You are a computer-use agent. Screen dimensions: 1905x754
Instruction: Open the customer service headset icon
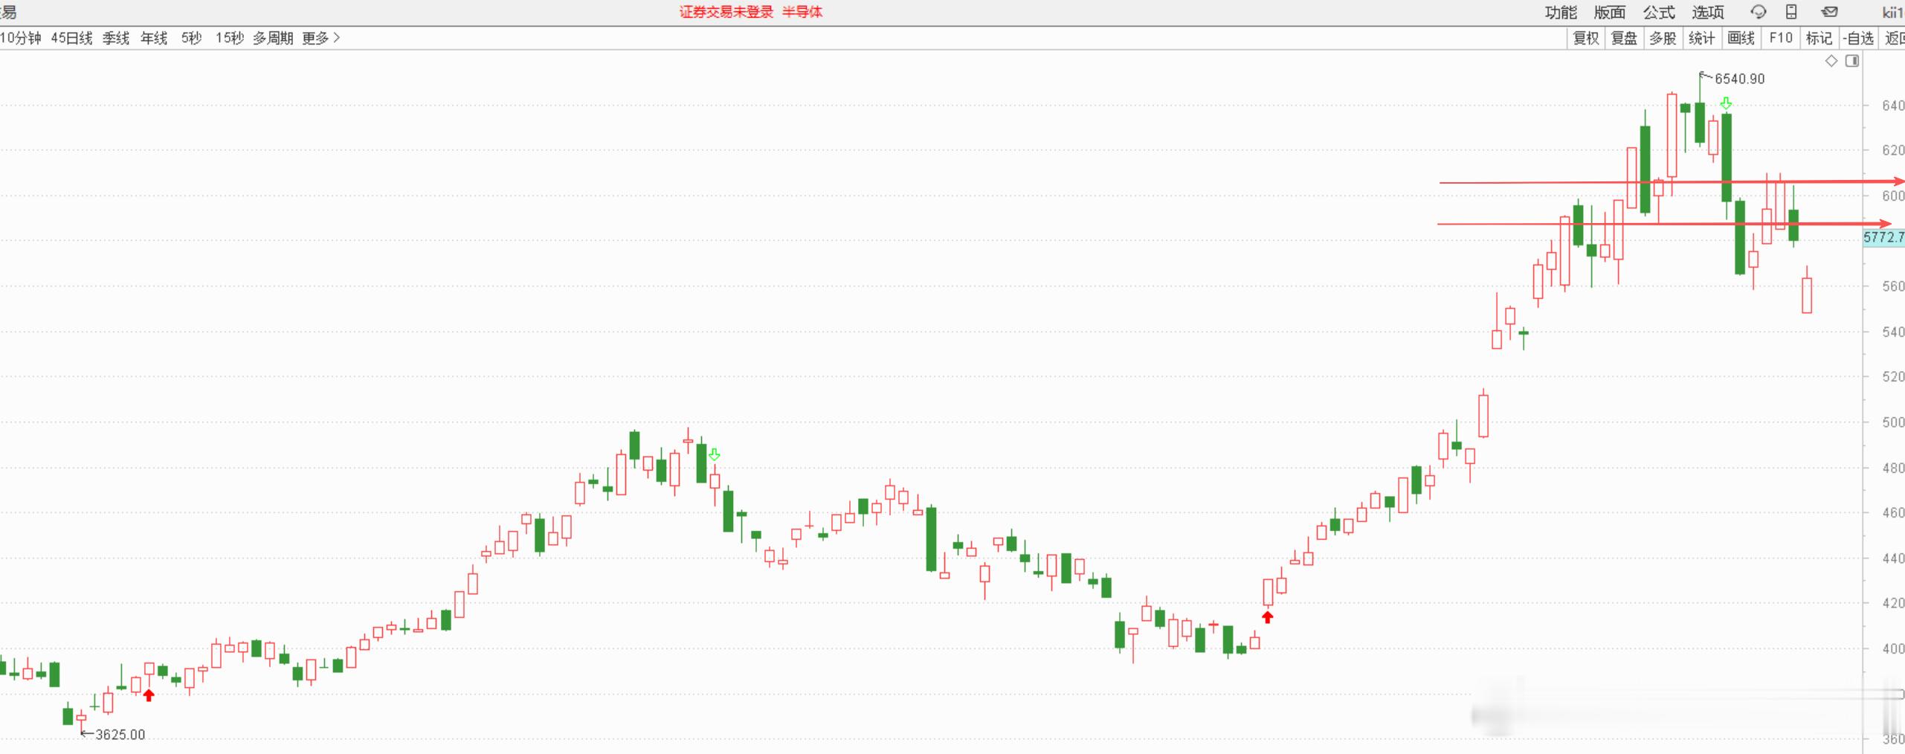1759,12
